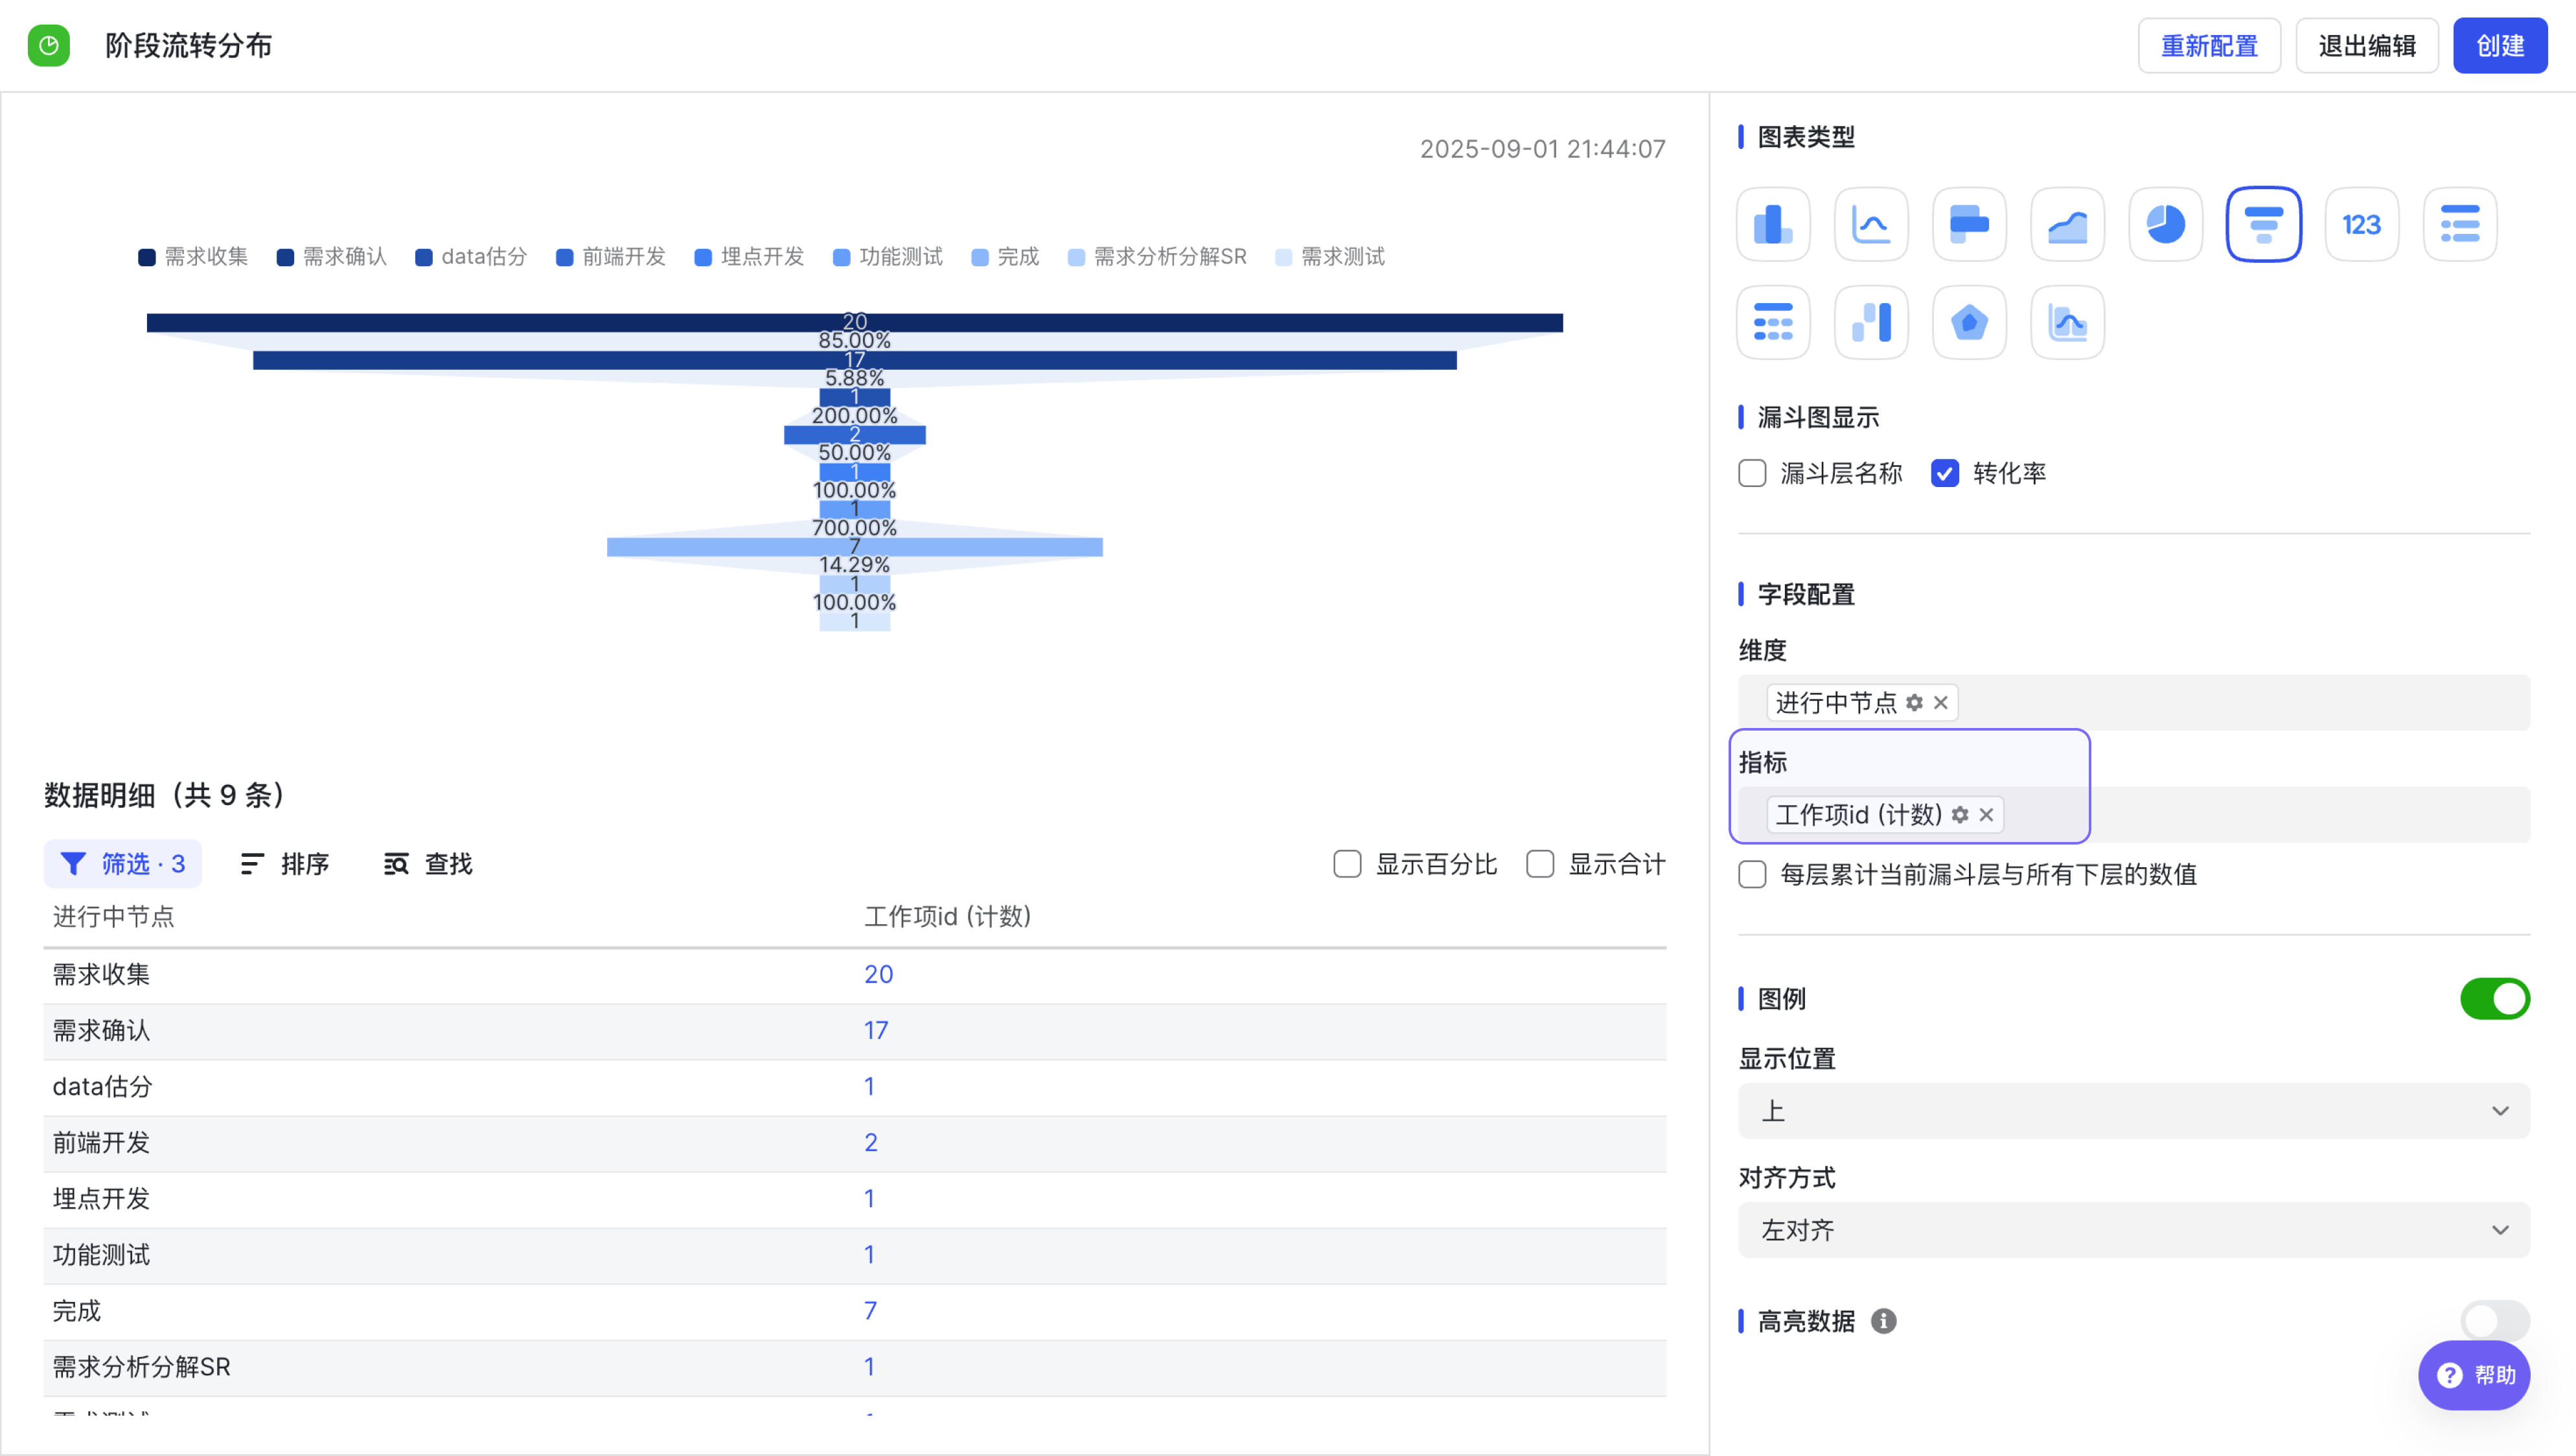Click the 需求收集 cell in the table

[x=101, y=974]
